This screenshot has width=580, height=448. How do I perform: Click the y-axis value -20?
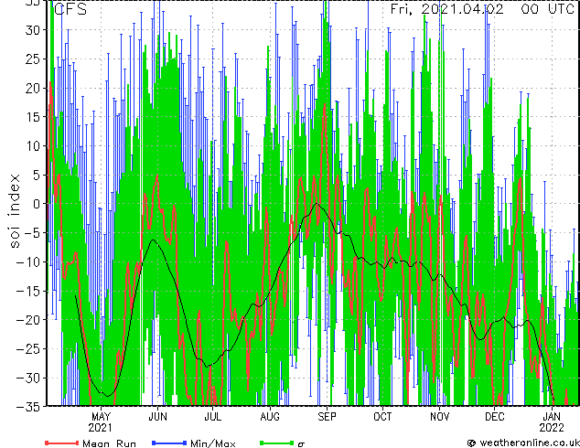[29, 320]
